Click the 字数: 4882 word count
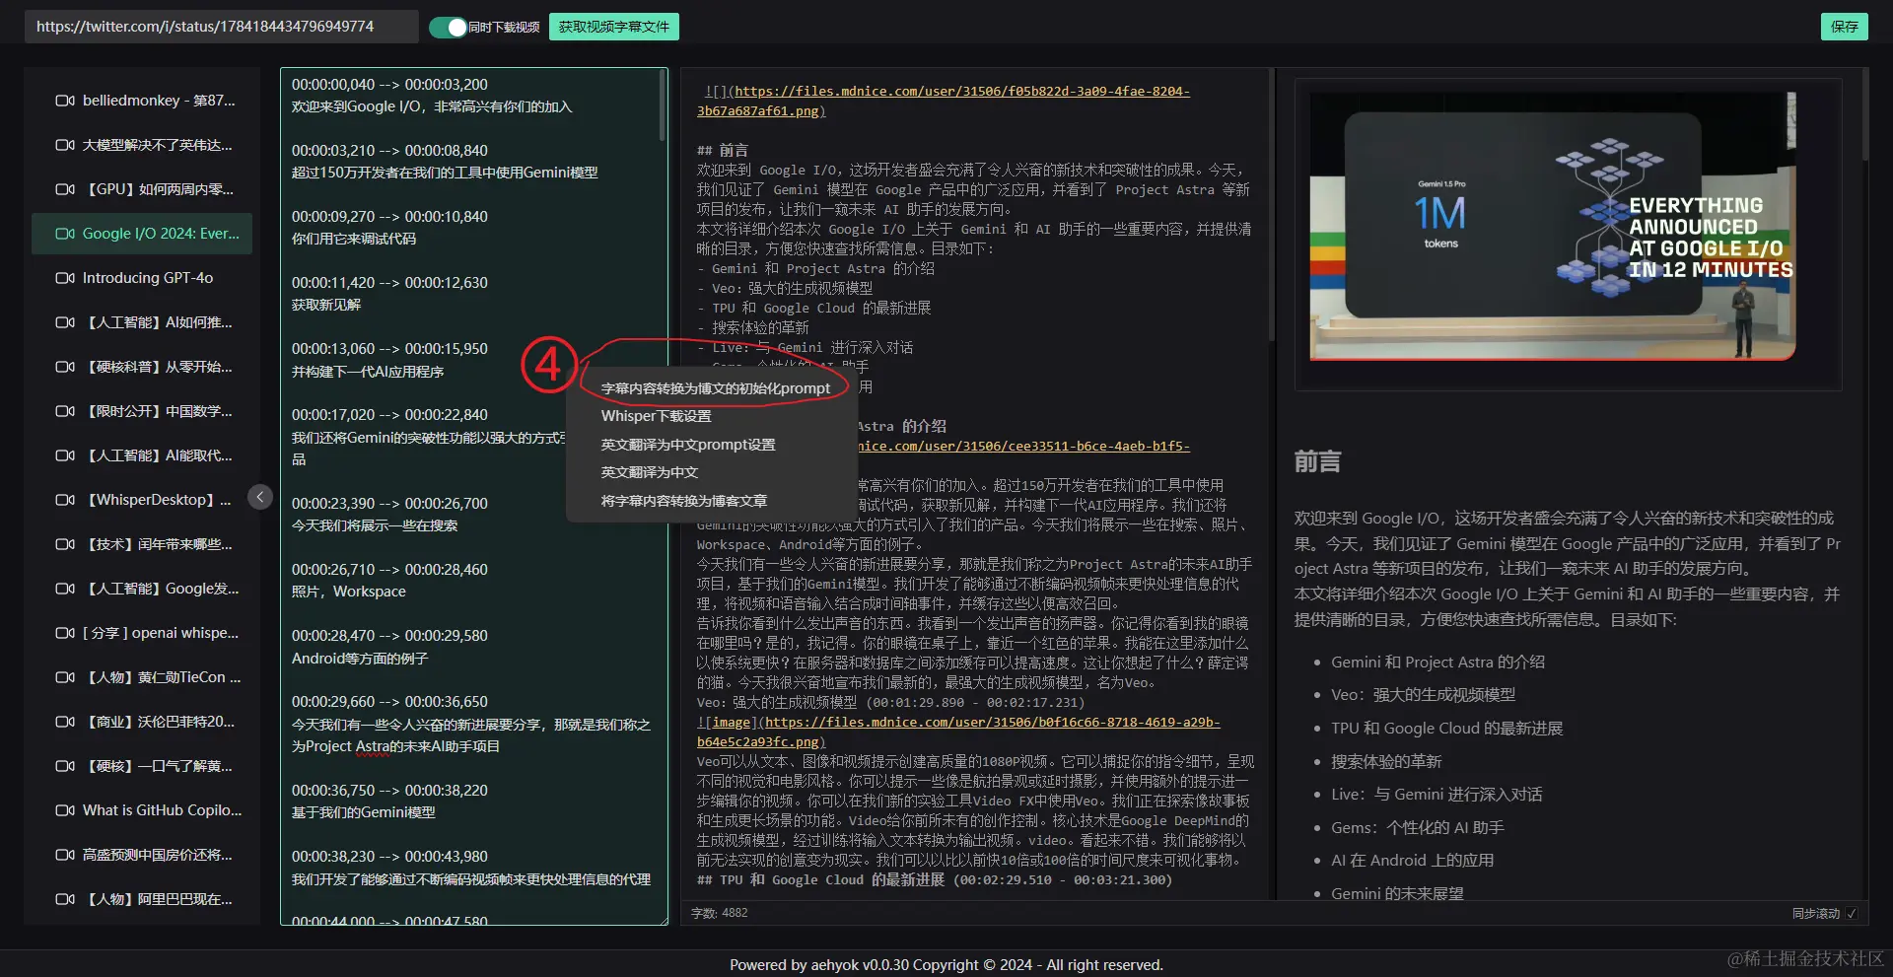The width and height of the screenshot is (1893, 977). point(720,913)
